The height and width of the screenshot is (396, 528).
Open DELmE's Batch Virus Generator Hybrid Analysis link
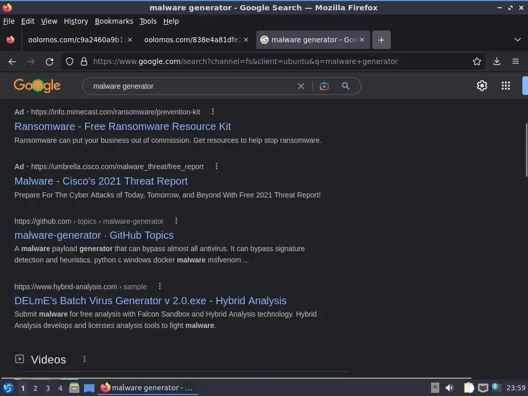pyautogui.click(x=151, y=301)
